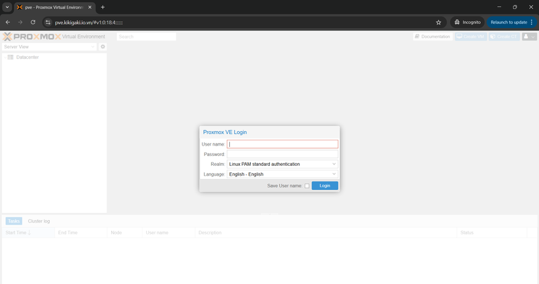
Task: Close the pve Proxmox tab
Action: (x=90, y=7)
